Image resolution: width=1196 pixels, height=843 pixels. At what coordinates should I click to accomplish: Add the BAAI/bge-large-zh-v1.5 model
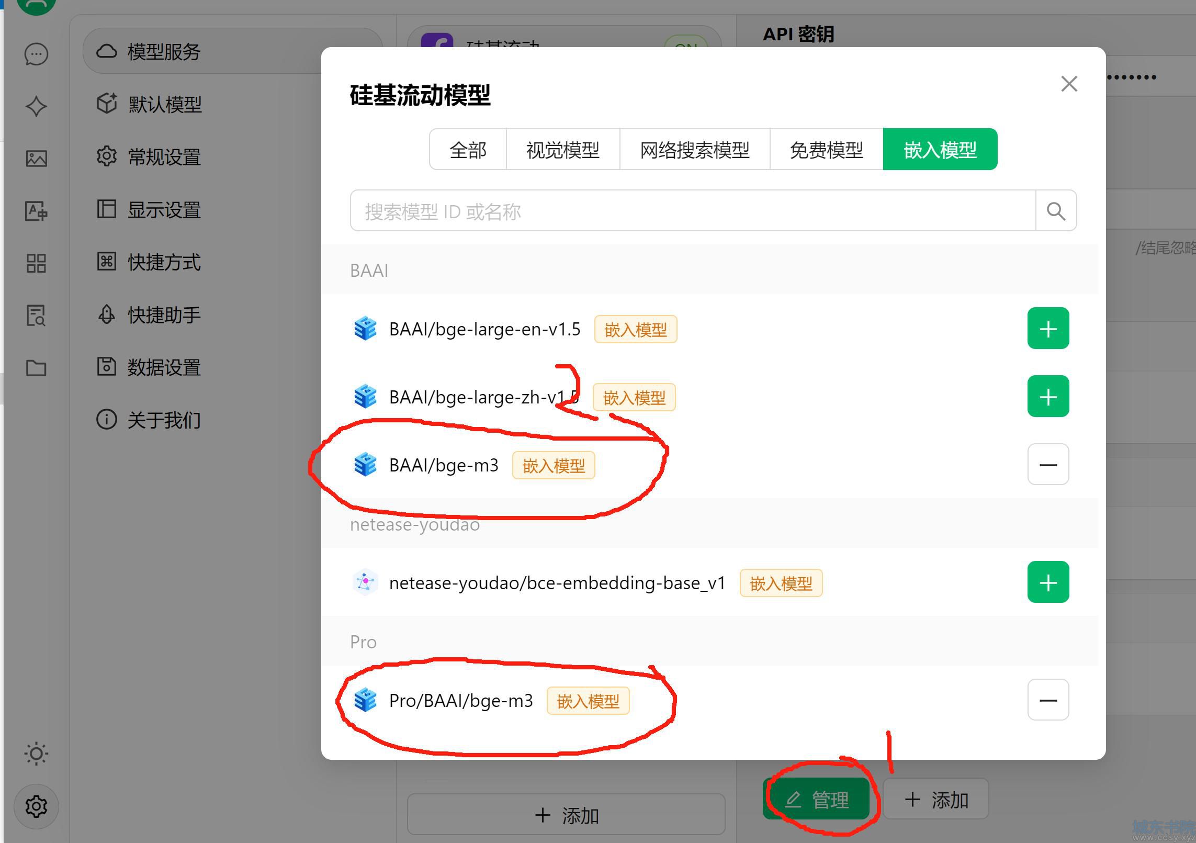[1048, 396]
